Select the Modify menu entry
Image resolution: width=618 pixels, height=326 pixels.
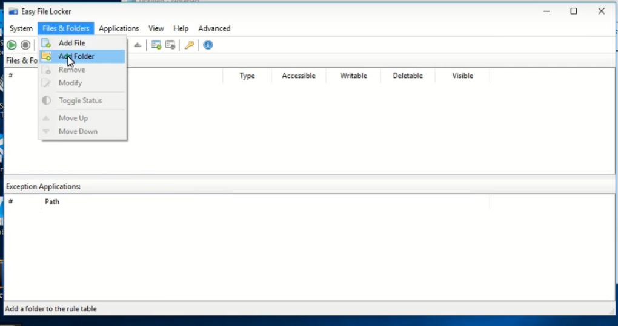82,83
